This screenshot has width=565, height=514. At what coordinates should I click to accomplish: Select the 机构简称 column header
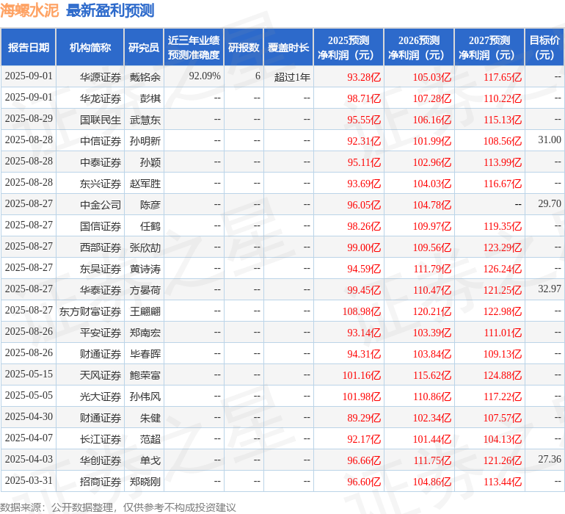point(90,48)
